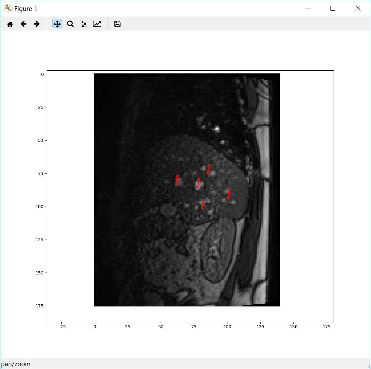The width and height of the screenshot is (371, 369).
Task: Open the figure options editor
Action: 97,24
